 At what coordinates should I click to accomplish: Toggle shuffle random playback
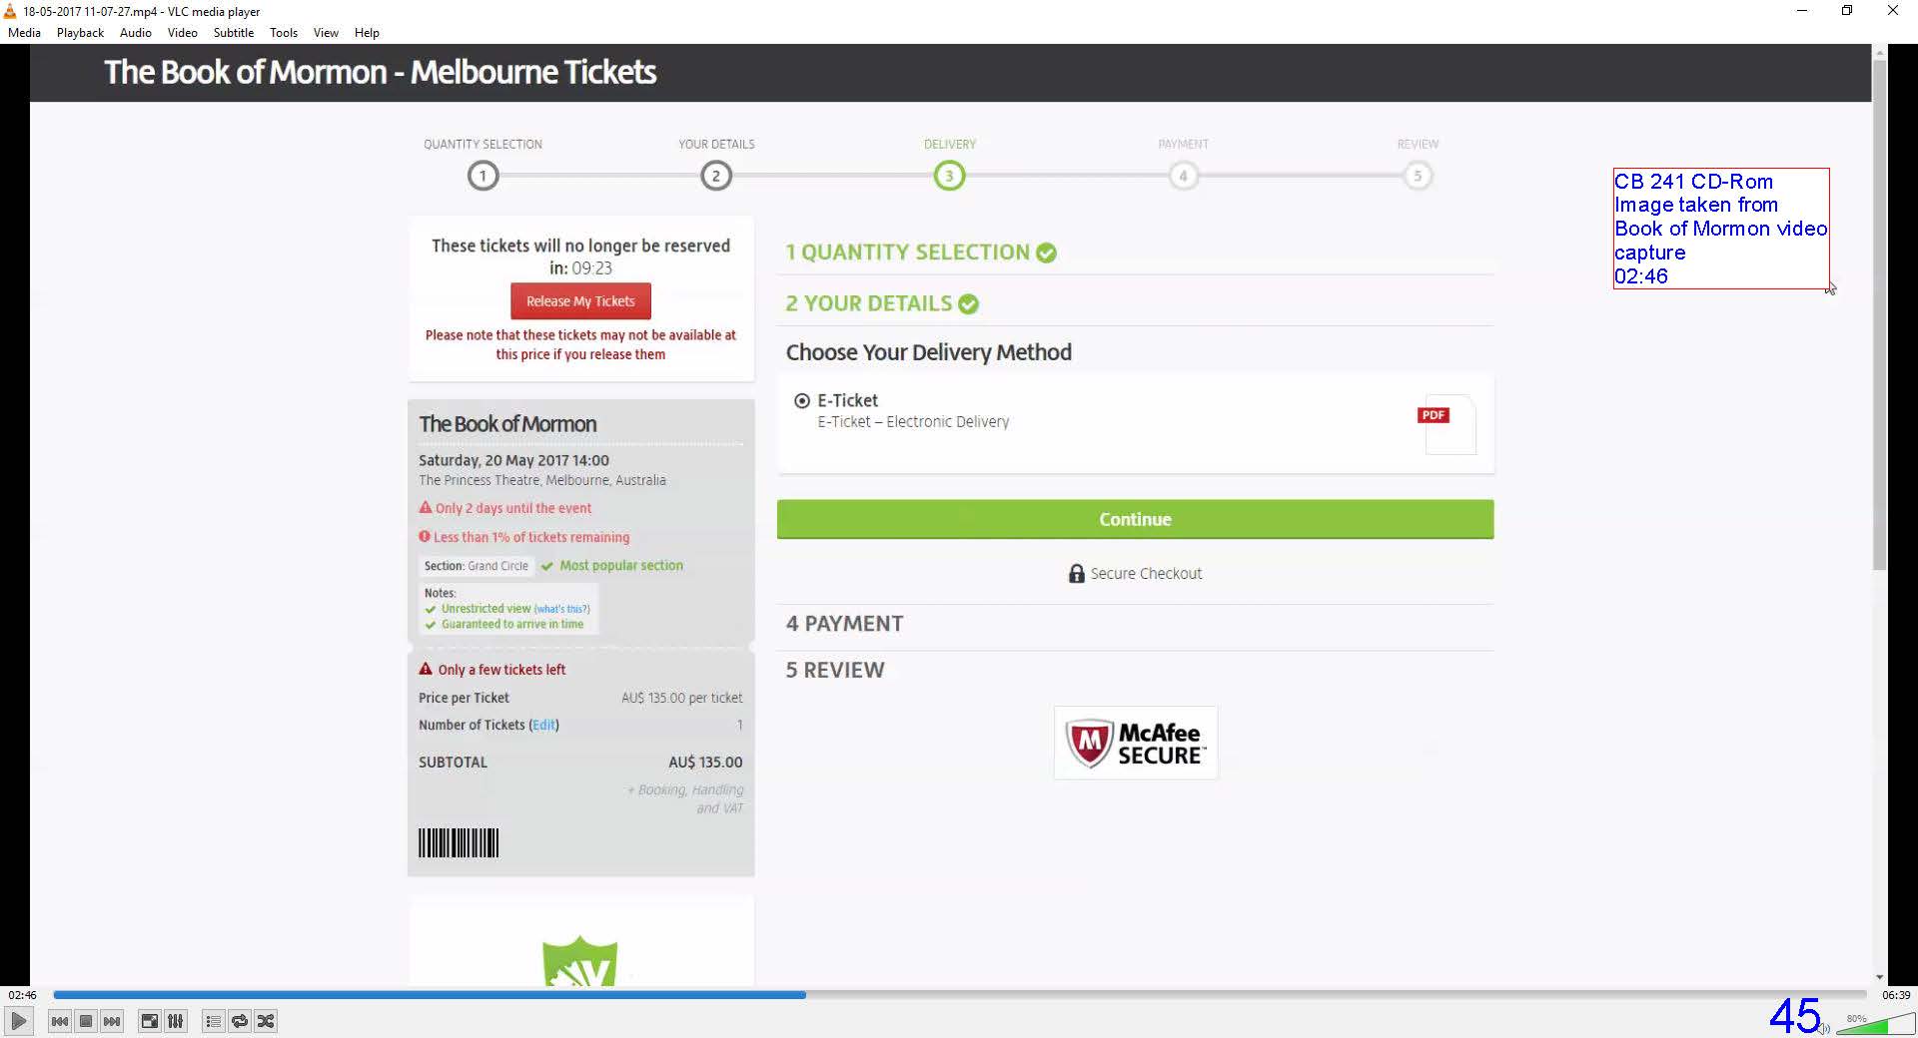[265, 1021]
